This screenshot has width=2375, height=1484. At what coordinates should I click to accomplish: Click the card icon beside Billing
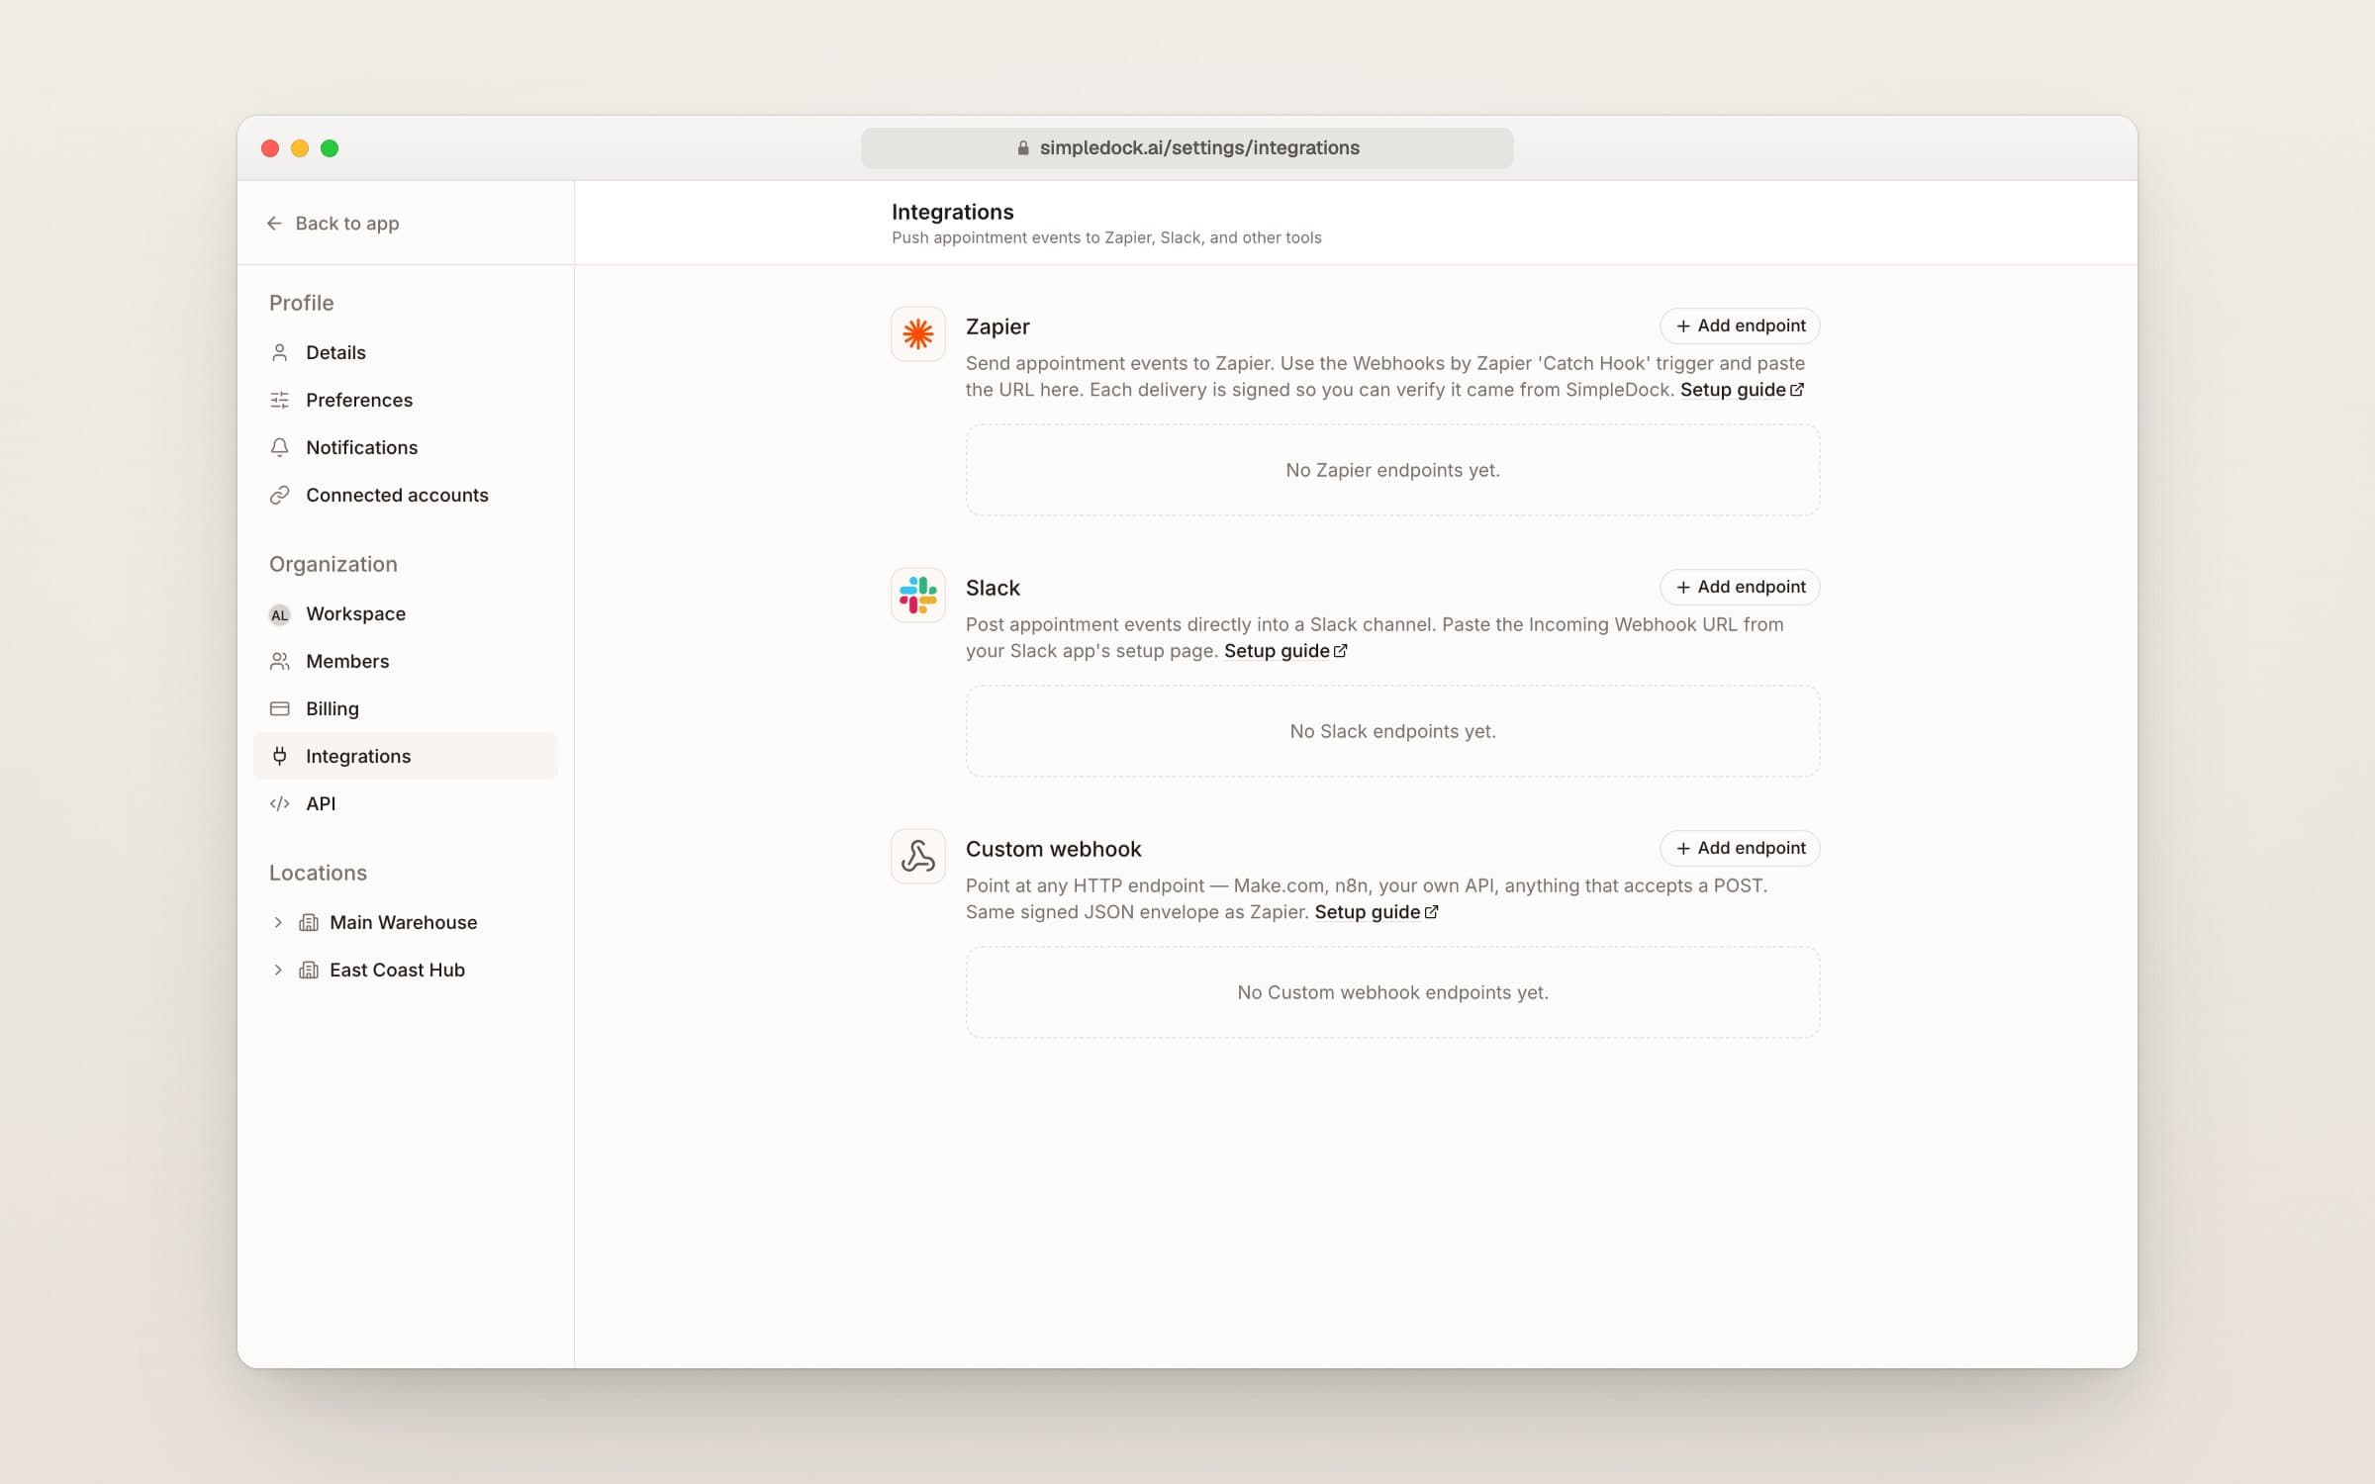280,709
